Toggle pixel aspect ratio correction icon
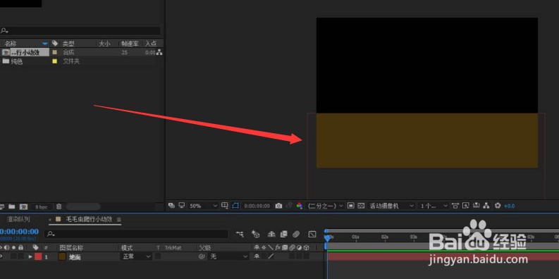The height and width of the screenshot is (279, 559). (455, 206)
